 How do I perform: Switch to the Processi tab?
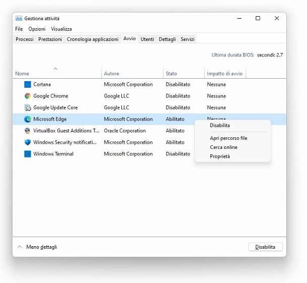click(25, 39)
